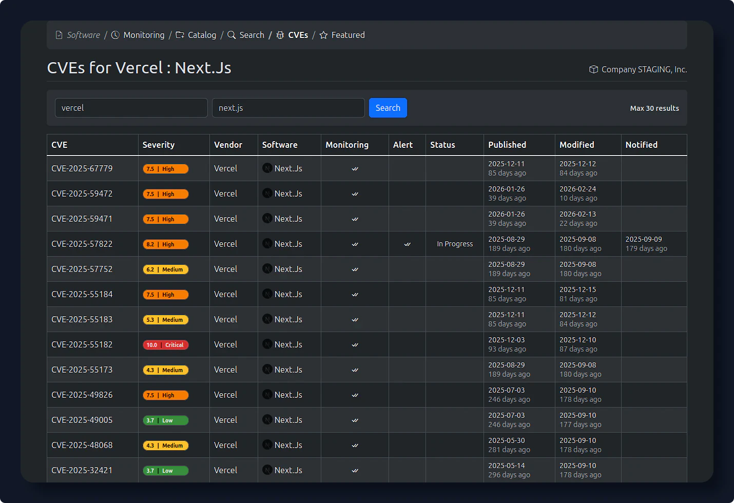Sort table by Severity column header
734x503 pixels.
159,145
